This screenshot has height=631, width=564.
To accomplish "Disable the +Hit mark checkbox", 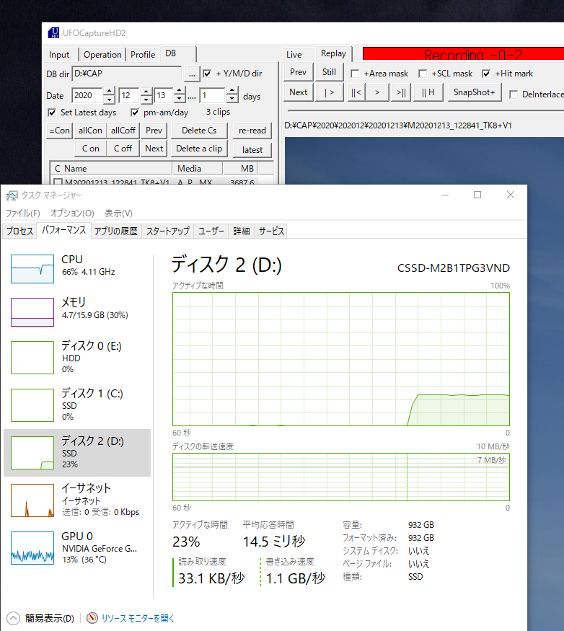I will click(x=486, y=74).
